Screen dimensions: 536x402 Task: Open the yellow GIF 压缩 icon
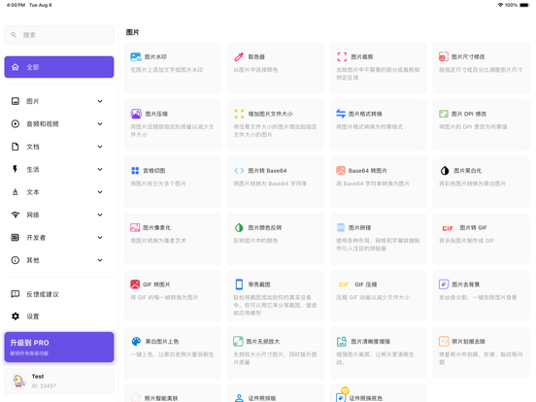344,285
